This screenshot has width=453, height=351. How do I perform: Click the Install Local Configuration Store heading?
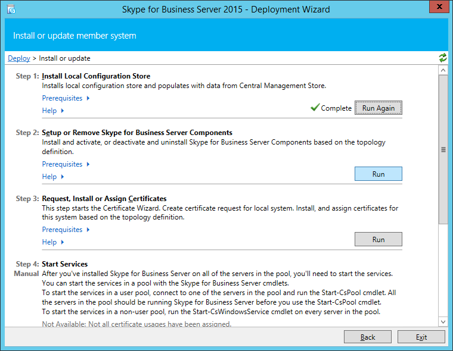(96, 76)
